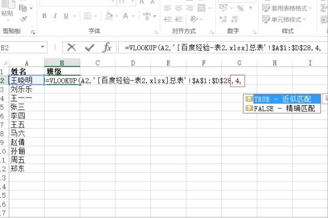Open the 剪贴板 group dialog launcher
This screenshot has width=328, height=218.
click(x=33, y=32)
